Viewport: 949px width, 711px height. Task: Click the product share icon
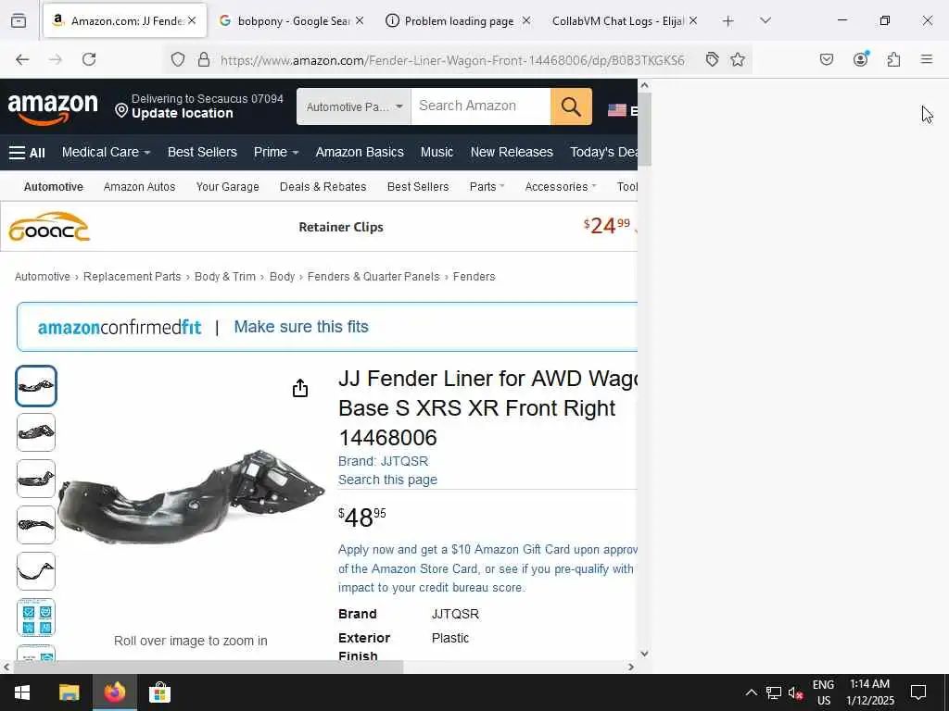click(x=300, y=388)
